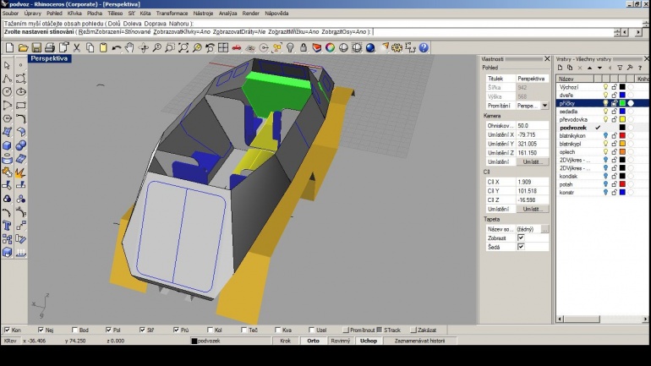Open the Render menu
651x366 pixels.
tap(251, 14)
